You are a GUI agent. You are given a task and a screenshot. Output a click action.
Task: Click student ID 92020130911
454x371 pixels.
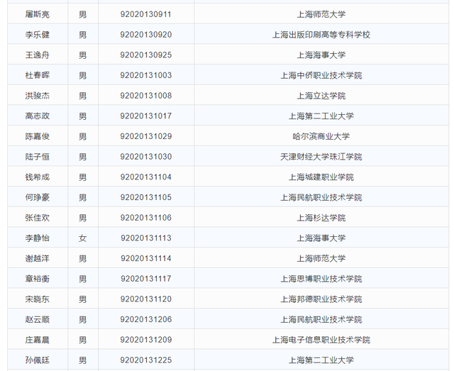pyautogui.click(x=146, y=14)
